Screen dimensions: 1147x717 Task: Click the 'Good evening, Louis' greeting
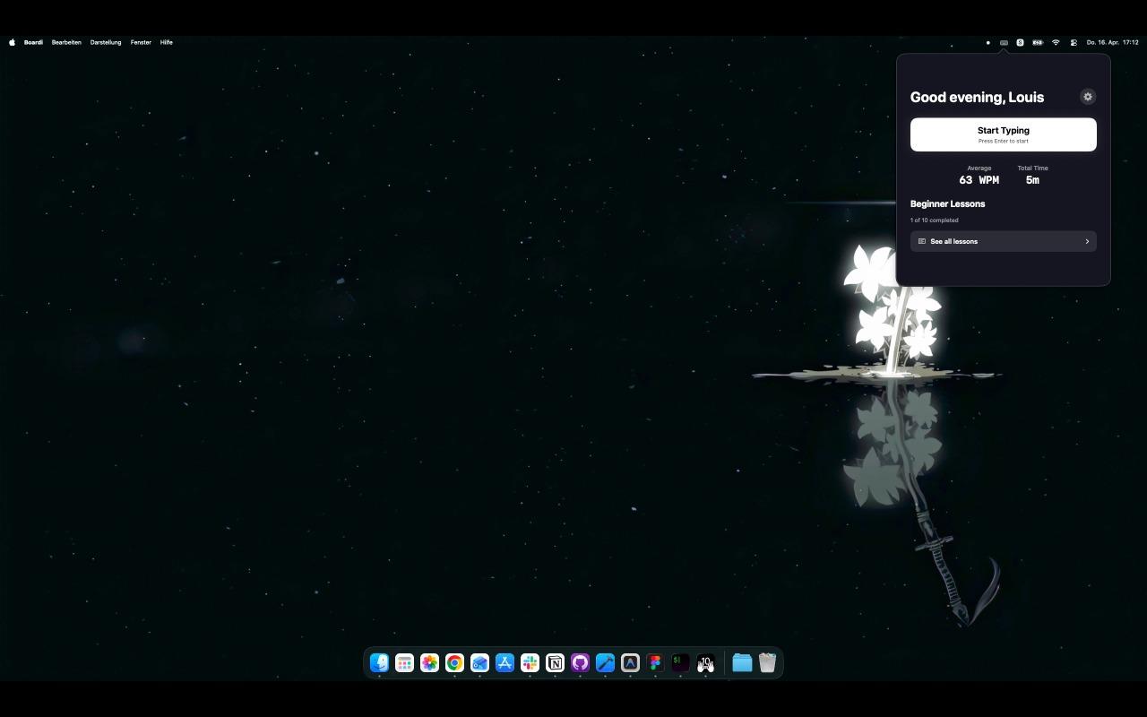pos(977,97)
